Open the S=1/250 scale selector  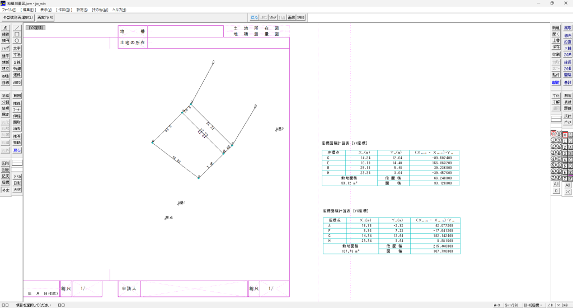pyautogui.click(x=511, y=305)
